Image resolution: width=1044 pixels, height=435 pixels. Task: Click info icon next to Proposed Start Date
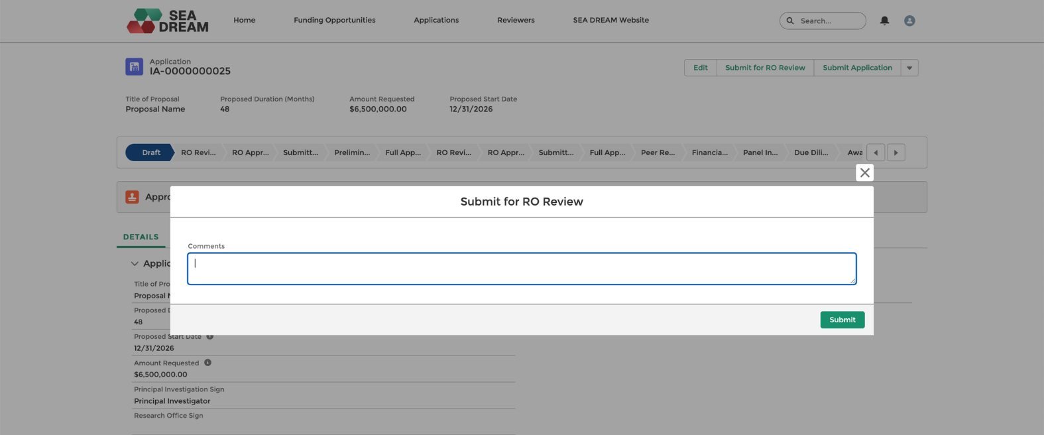[x=210, y=336]
